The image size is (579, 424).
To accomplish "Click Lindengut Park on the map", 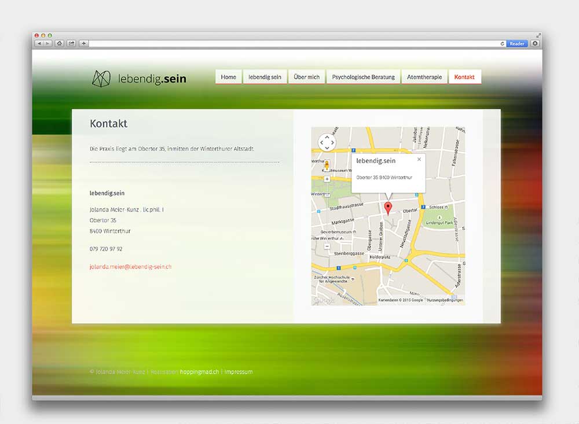I will click(x=439, y=223).
